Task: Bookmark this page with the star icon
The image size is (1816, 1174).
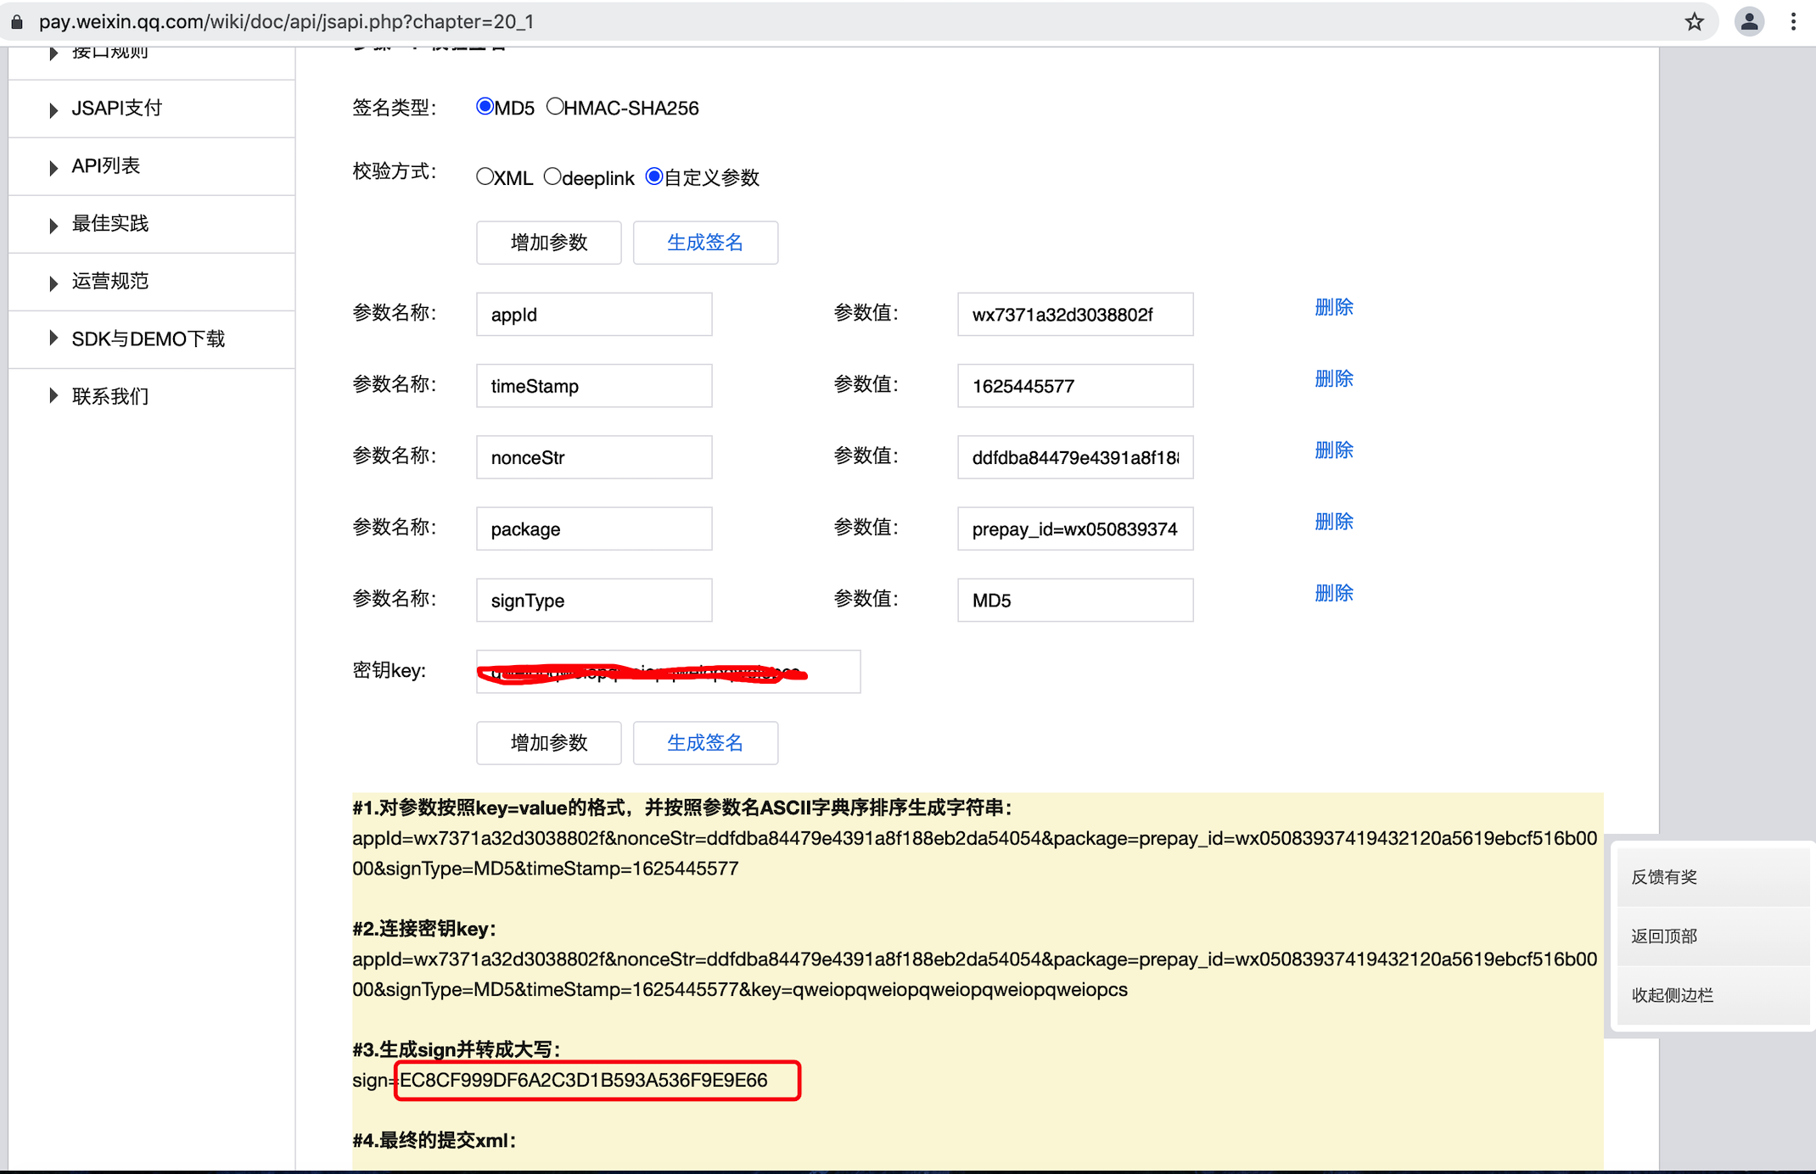Action: [1695, 22]
